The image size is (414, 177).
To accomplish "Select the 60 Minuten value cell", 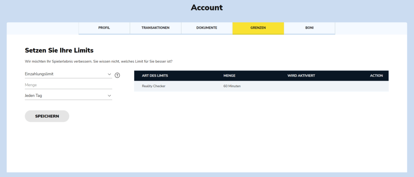I will 232,86.
